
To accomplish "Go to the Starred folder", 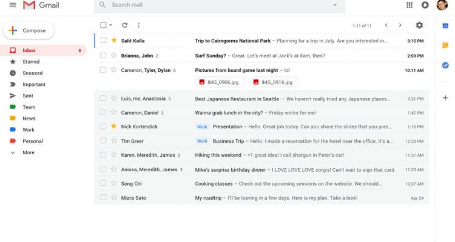I will coord(30,62).
